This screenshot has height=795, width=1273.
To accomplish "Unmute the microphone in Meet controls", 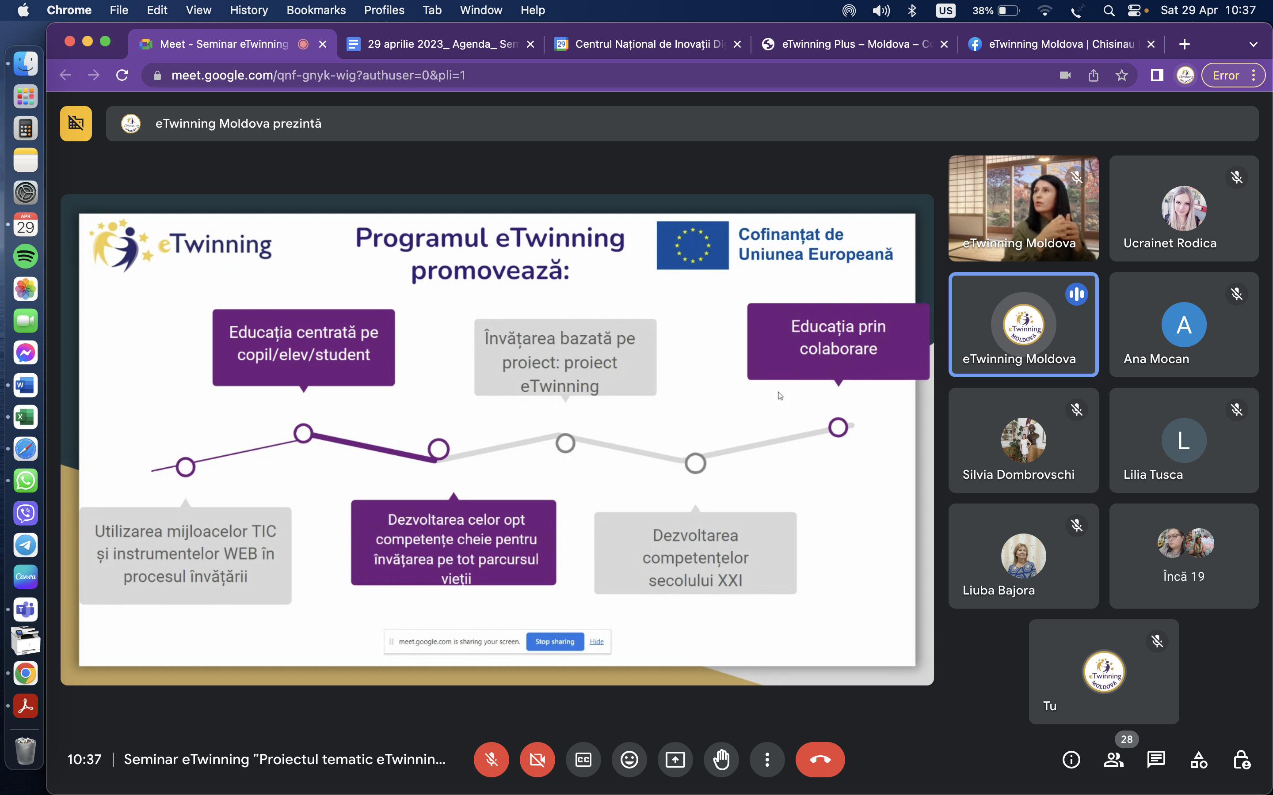I will [492, 759].
